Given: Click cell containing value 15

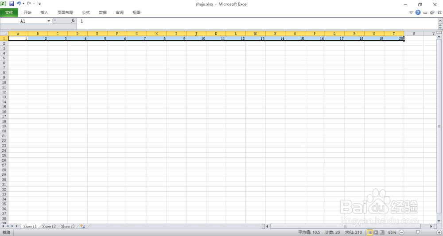Looking at the screenshot, I should click(295, 39).
